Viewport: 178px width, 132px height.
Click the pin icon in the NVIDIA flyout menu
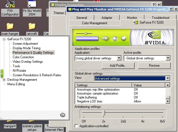point(63,115)
